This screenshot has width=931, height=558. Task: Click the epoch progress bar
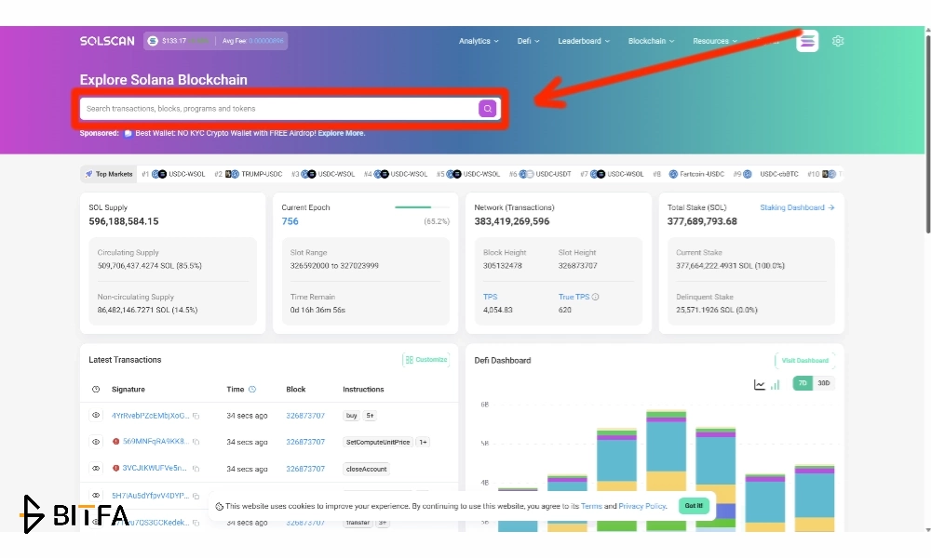(422, 207)
